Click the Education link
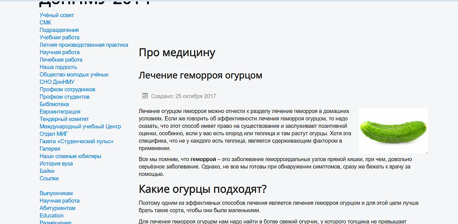Viewport: 458px width, 224px height. point(52,216)
